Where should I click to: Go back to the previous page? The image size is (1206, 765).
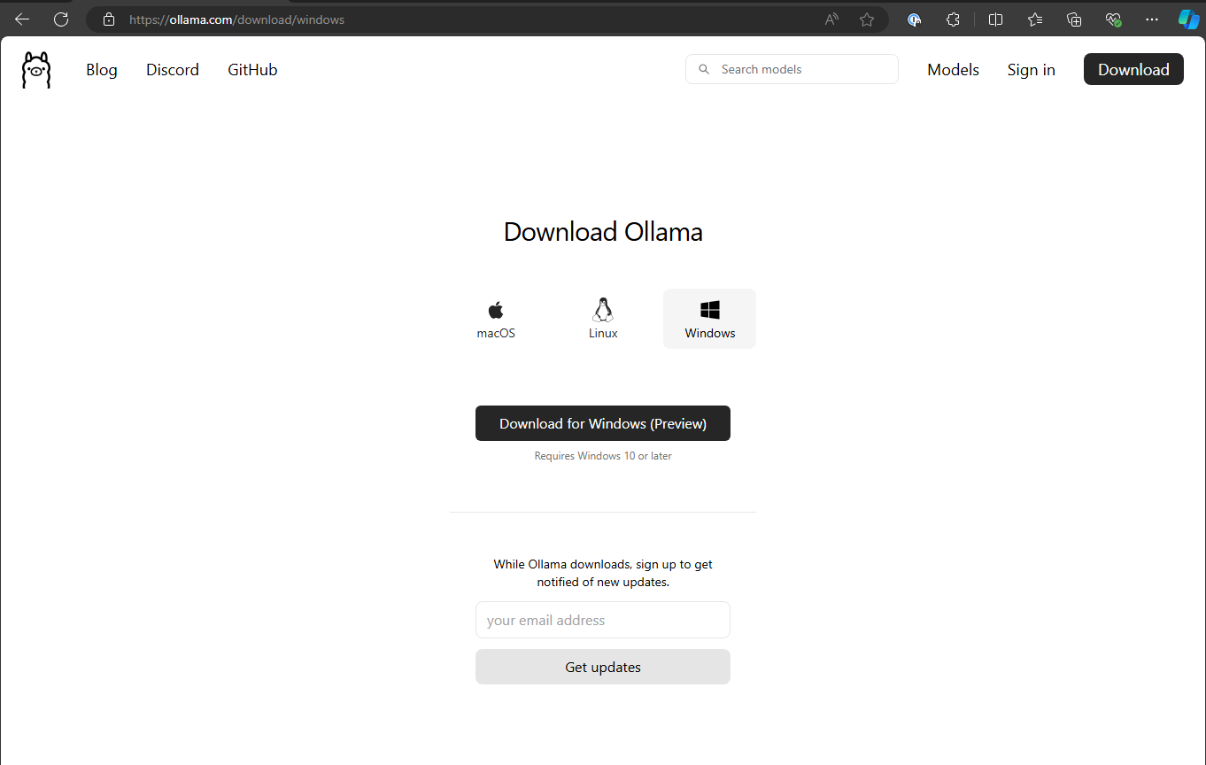pos(22,19)
